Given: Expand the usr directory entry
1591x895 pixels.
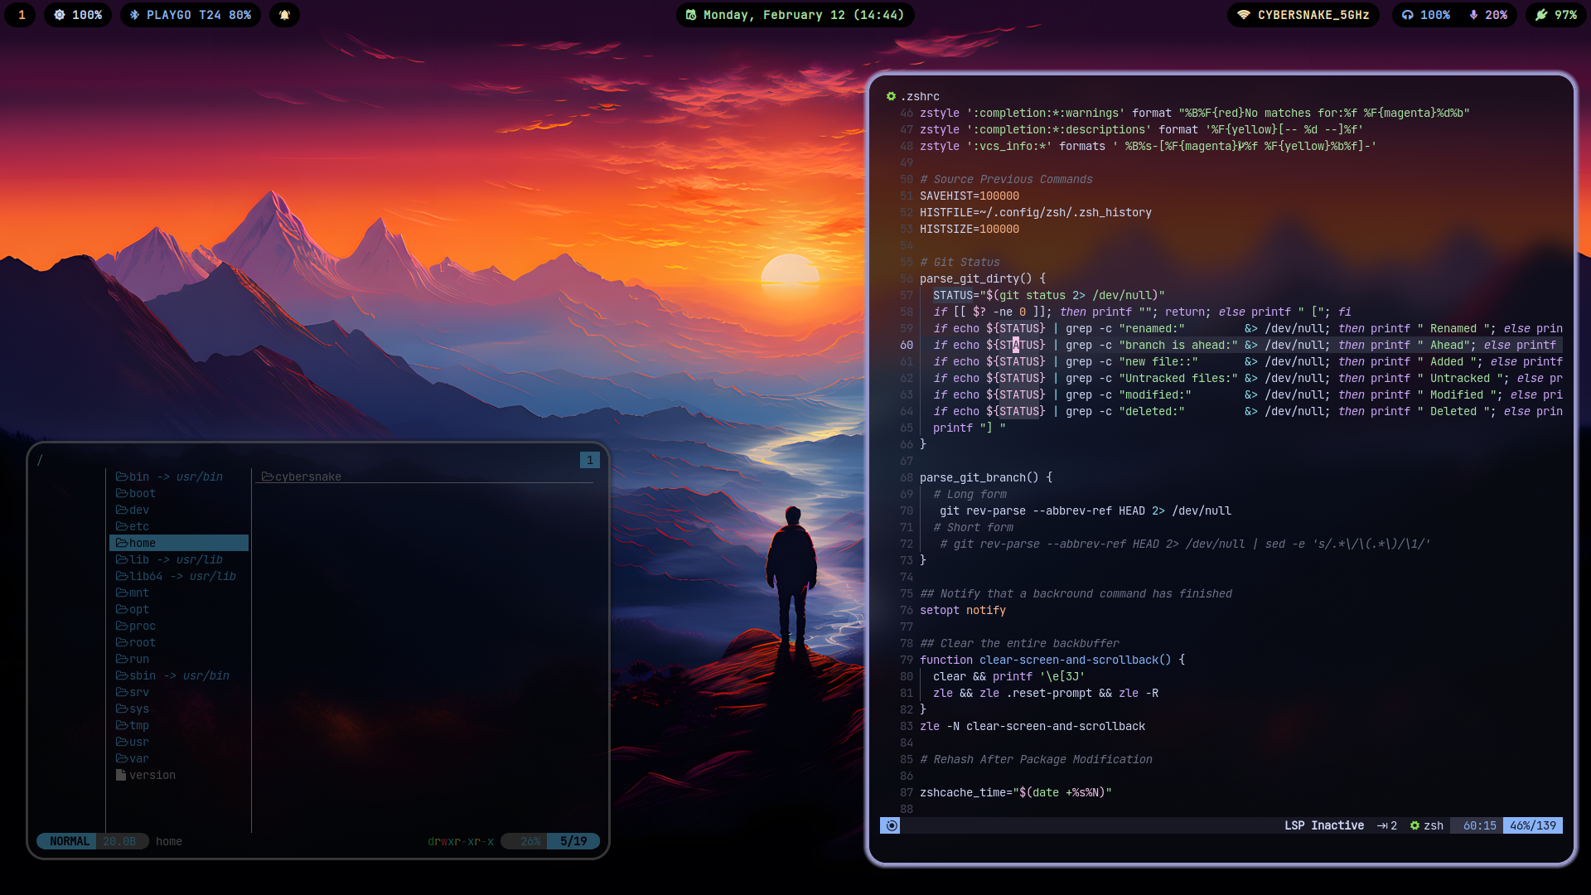Looking at the screenshot, I should tap(138, 742).
